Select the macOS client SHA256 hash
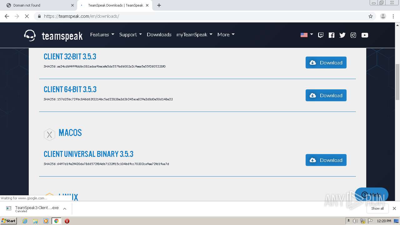 pos(106,164)
